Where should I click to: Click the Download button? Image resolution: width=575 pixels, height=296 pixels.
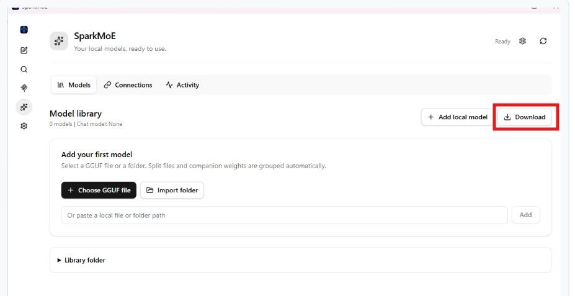[524, 117]
